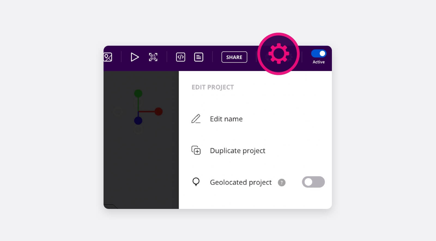Click the duplicate icon with the plus sign
The height and width of the screenshot is (241, 436).
[x=196, y=150]
